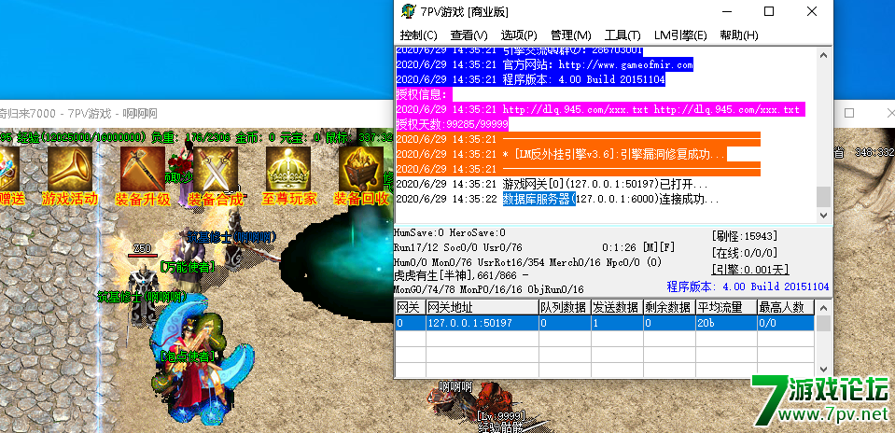Click the 程序版本 4.00 Build log line
Viewport: 895px width, 433px height.
click(x=530, y=79)
